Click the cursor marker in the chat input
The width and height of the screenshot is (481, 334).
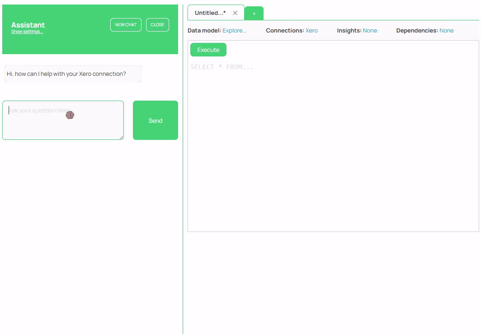[70, 115]
